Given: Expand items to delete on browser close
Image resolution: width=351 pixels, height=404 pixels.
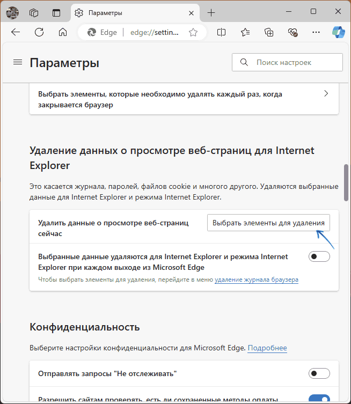Looking at the screenshot, I should (184, 99).
